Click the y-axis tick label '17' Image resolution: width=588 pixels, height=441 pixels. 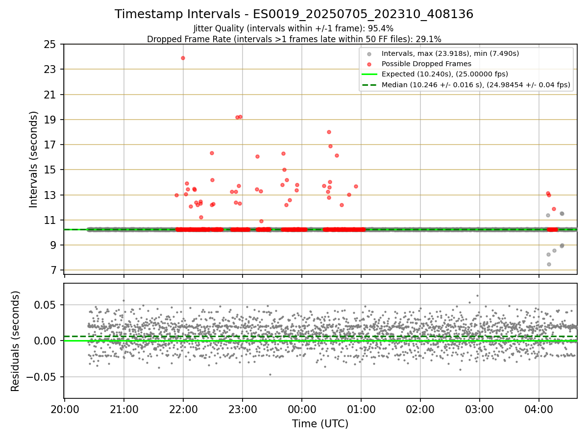click(50, 145)
